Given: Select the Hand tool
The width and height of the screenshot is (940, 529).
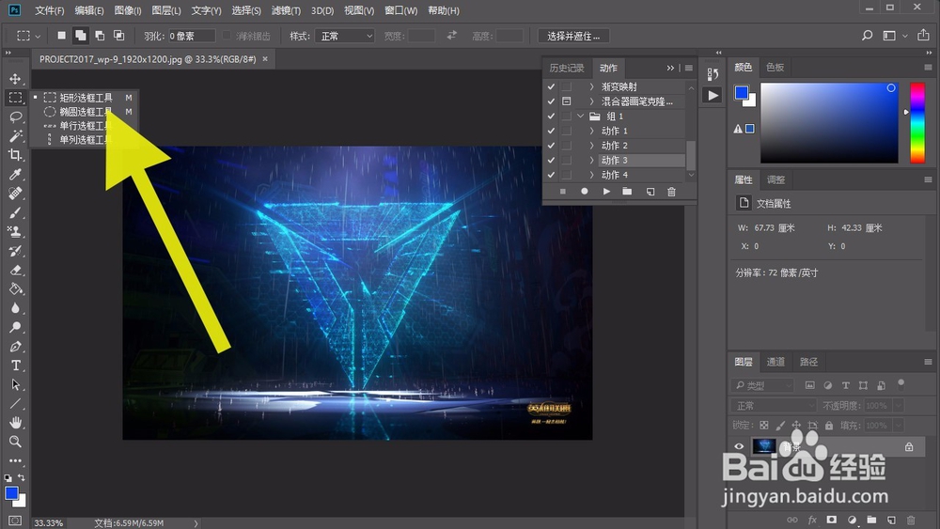Looking at the screenshot, I should 16,423.
